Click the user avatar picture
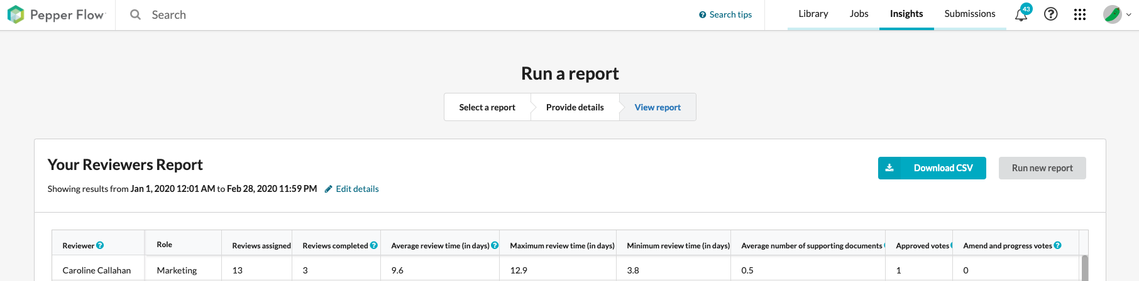 (x=1113, y=14)
